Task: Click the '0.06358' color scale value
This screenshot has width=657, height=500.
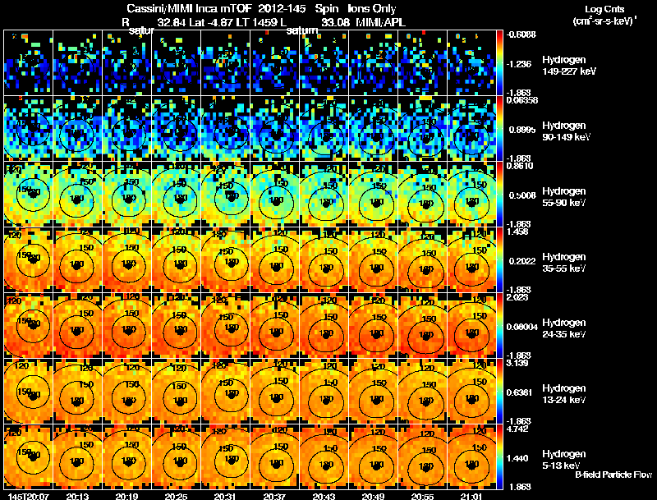Action: [522, 100]
